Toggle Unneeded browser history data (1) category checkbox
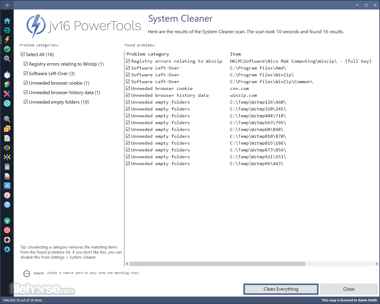 [26, 92]
